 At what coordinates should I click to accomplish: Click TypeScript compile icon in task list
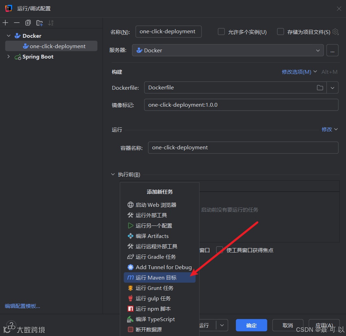click(130, 319)
